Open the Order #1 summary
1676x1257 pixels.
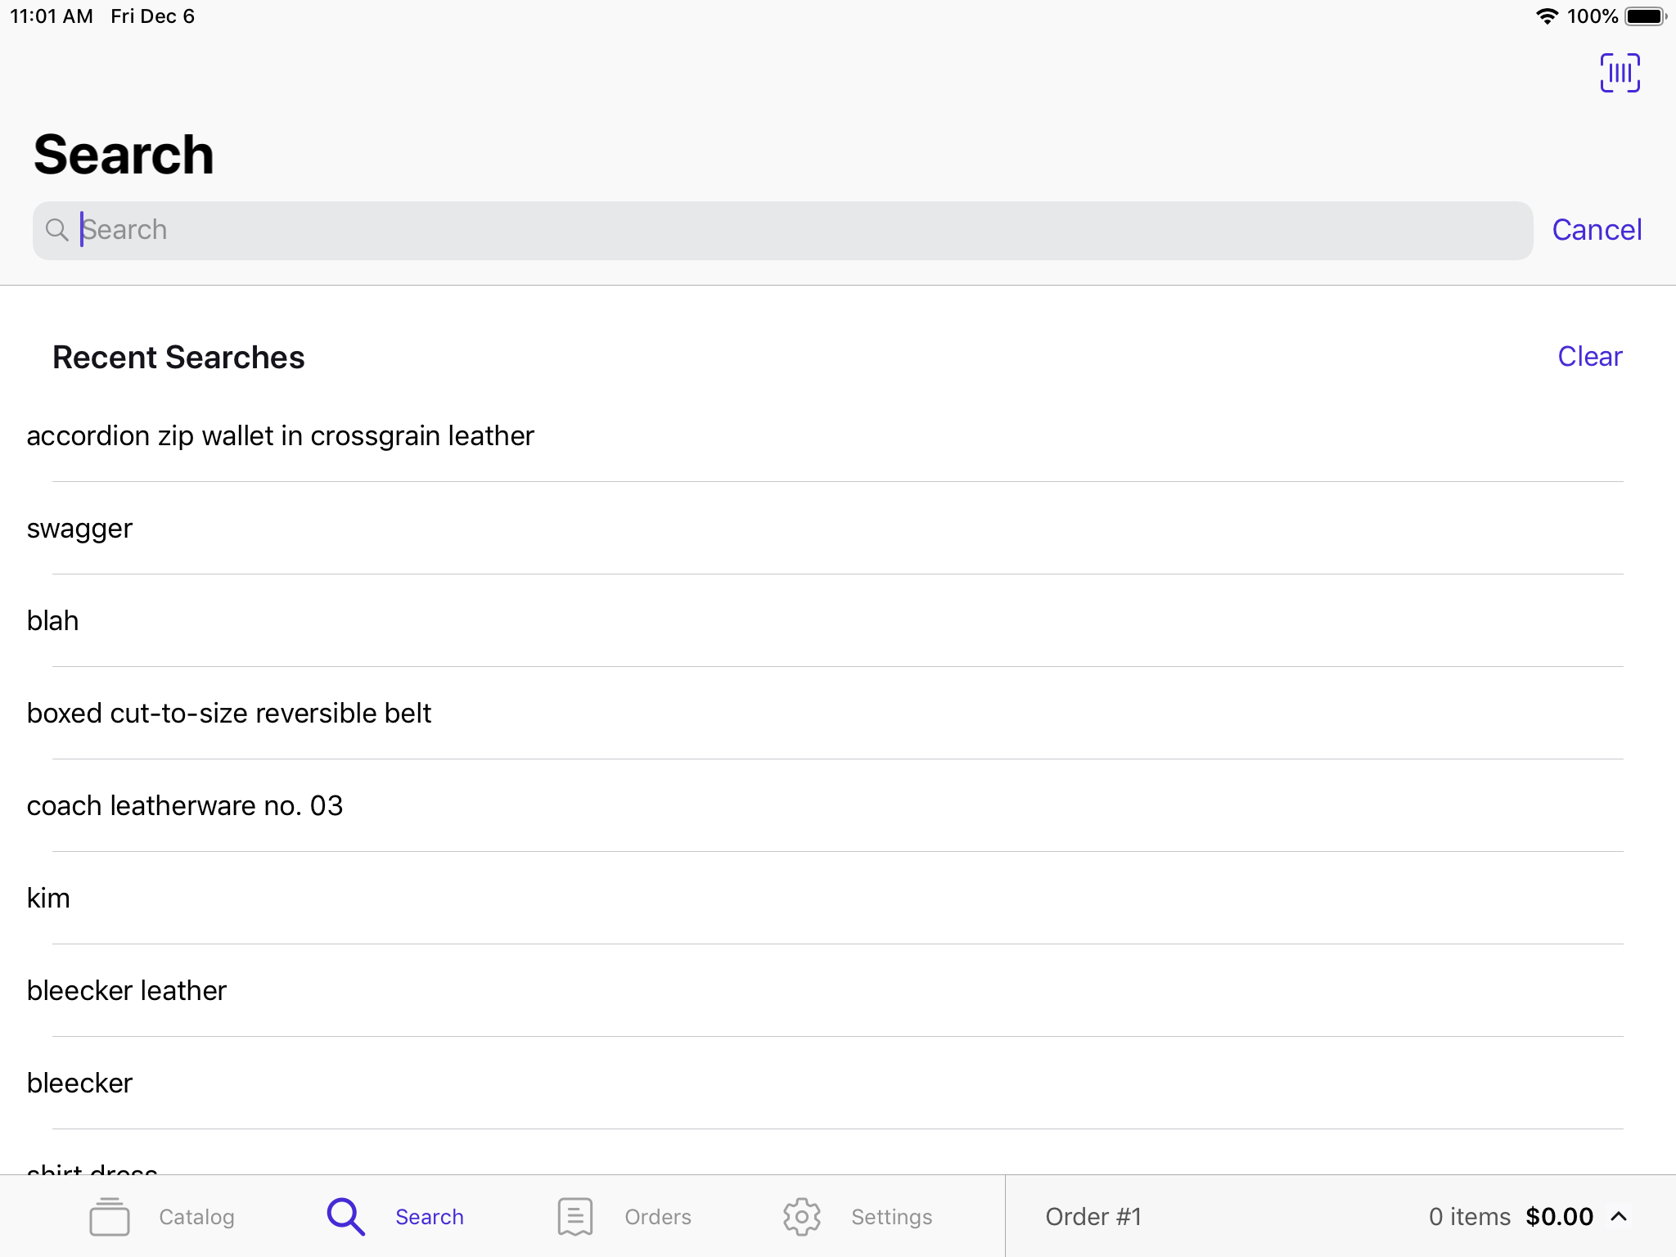[1093, 1217]
